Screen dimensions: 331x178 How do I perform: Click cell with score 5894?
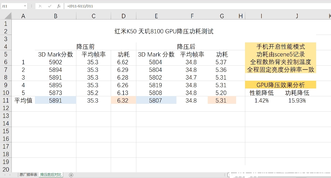pyautogui.click(x=56, y=70)
